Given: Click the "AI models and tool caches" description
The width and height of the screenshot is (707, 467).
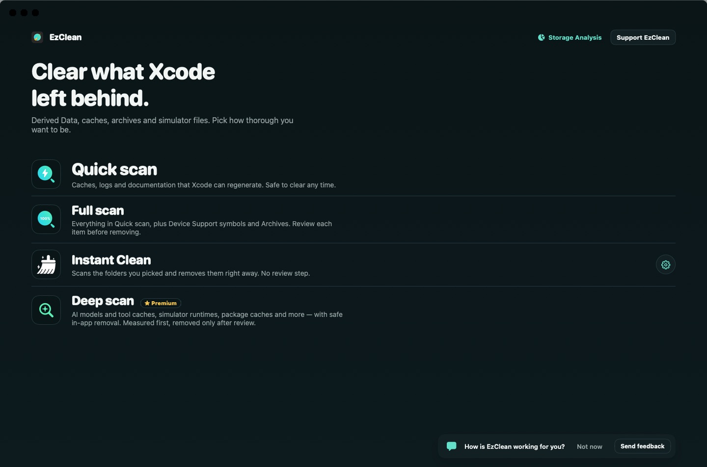Looking at the screenshot, I should pos(207,318).
